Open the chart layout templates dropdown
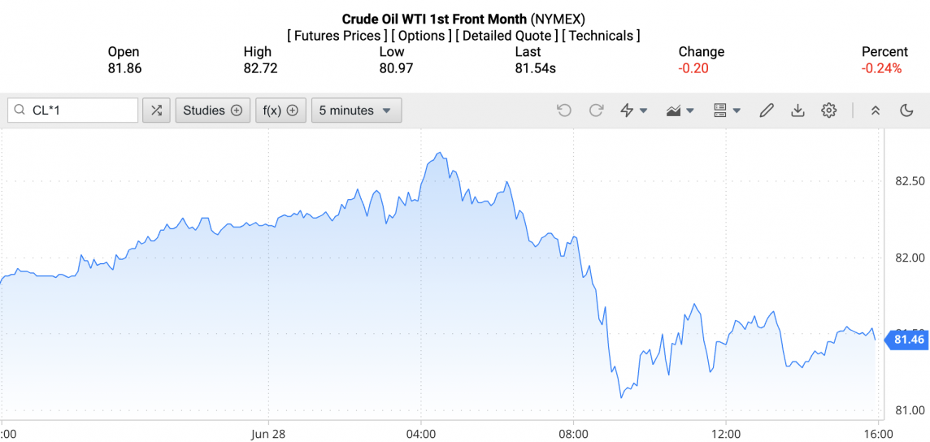Screen dimensions: 930x442 (x=726, y=110)
